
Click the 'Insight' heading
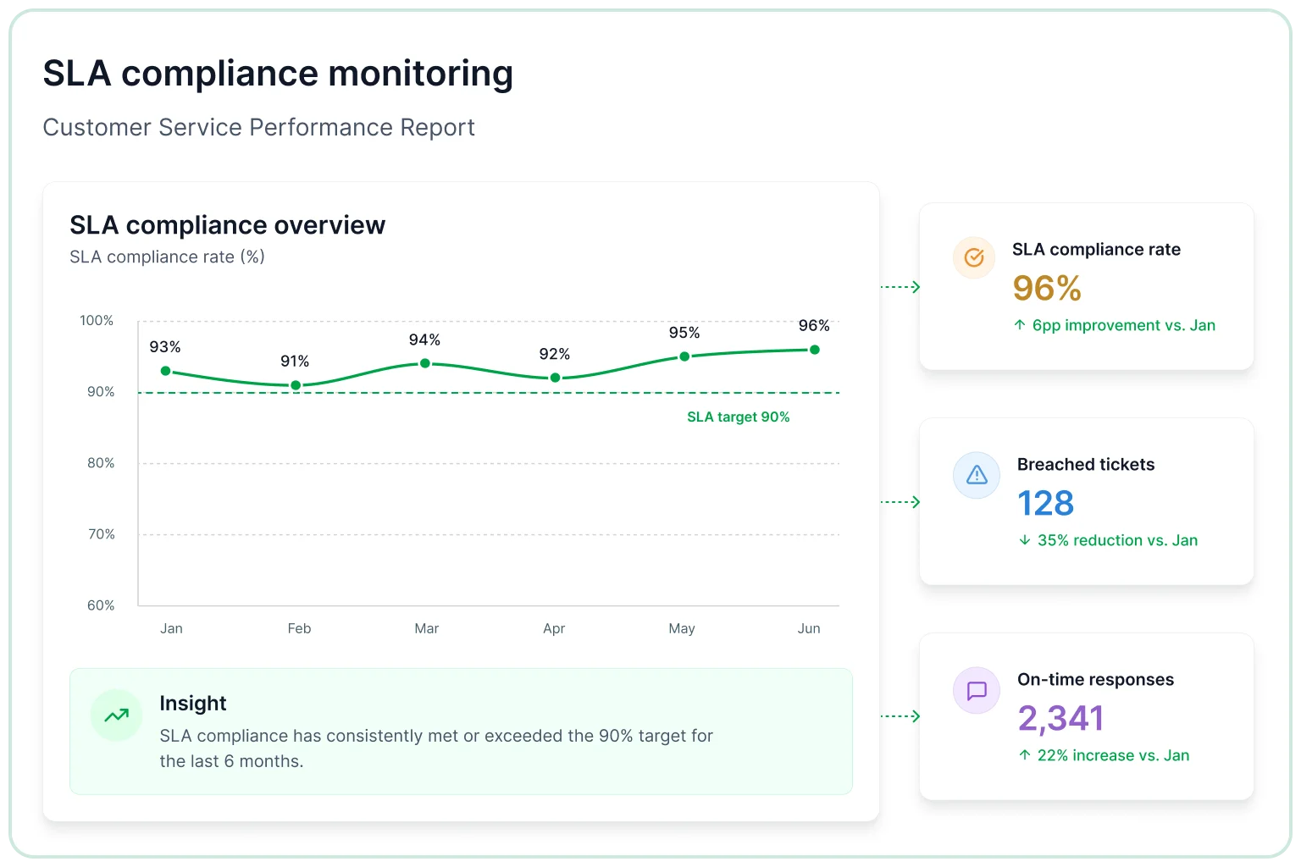tap(193, 704)
